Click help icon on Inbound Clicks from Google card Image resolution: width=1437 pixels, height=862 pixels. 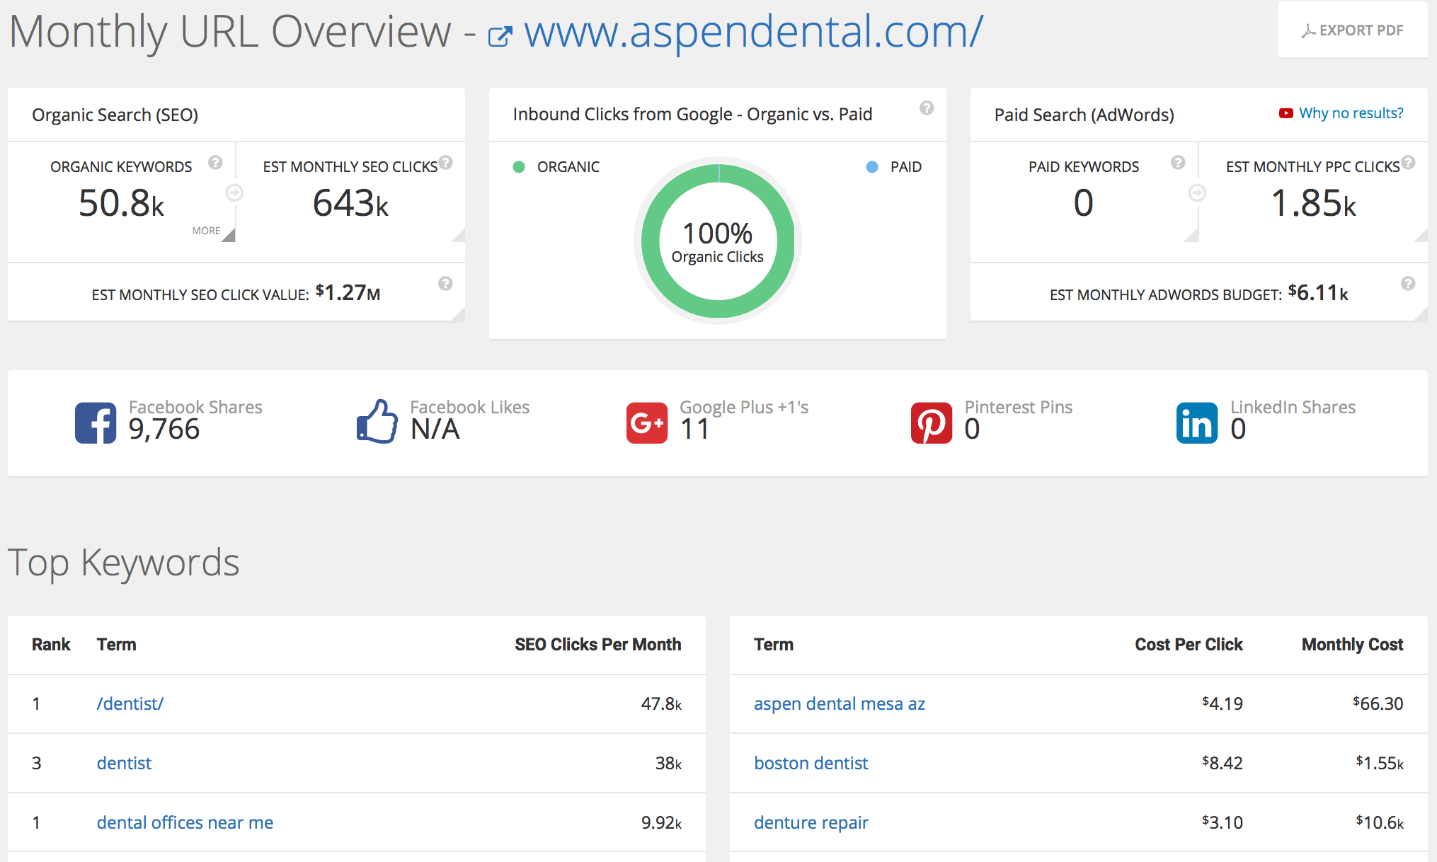(927, 108)
